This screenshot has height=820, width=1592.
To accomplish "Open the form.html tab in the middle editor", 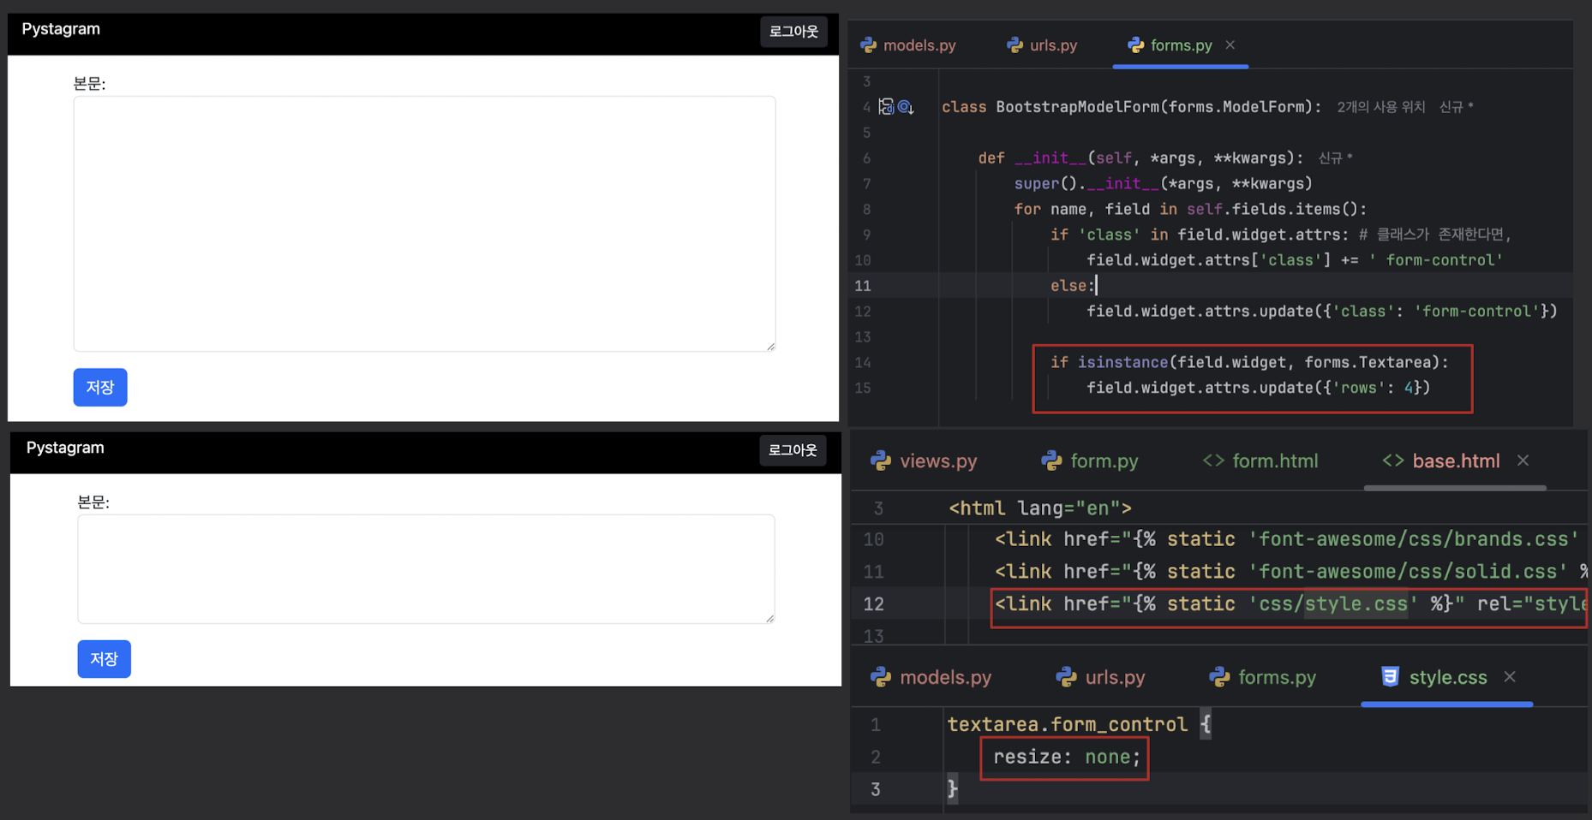I will [1260, 461].
